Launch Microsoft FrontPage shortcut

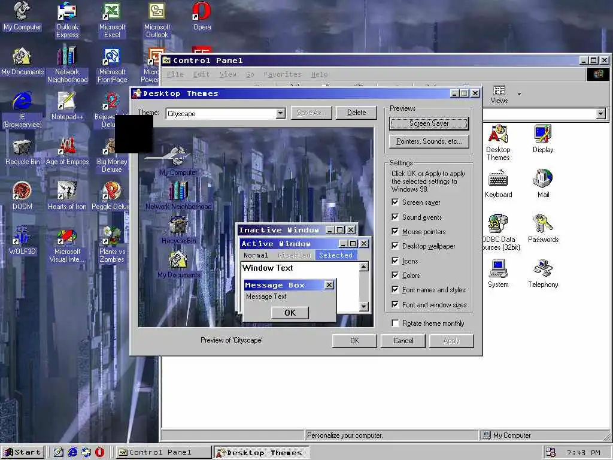[112, 65]
